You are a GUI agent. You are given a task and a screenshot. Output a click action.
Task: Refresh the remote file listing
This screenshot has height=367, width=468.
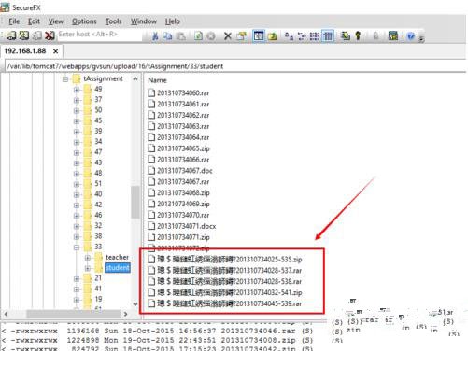click(x=198, y=36)
